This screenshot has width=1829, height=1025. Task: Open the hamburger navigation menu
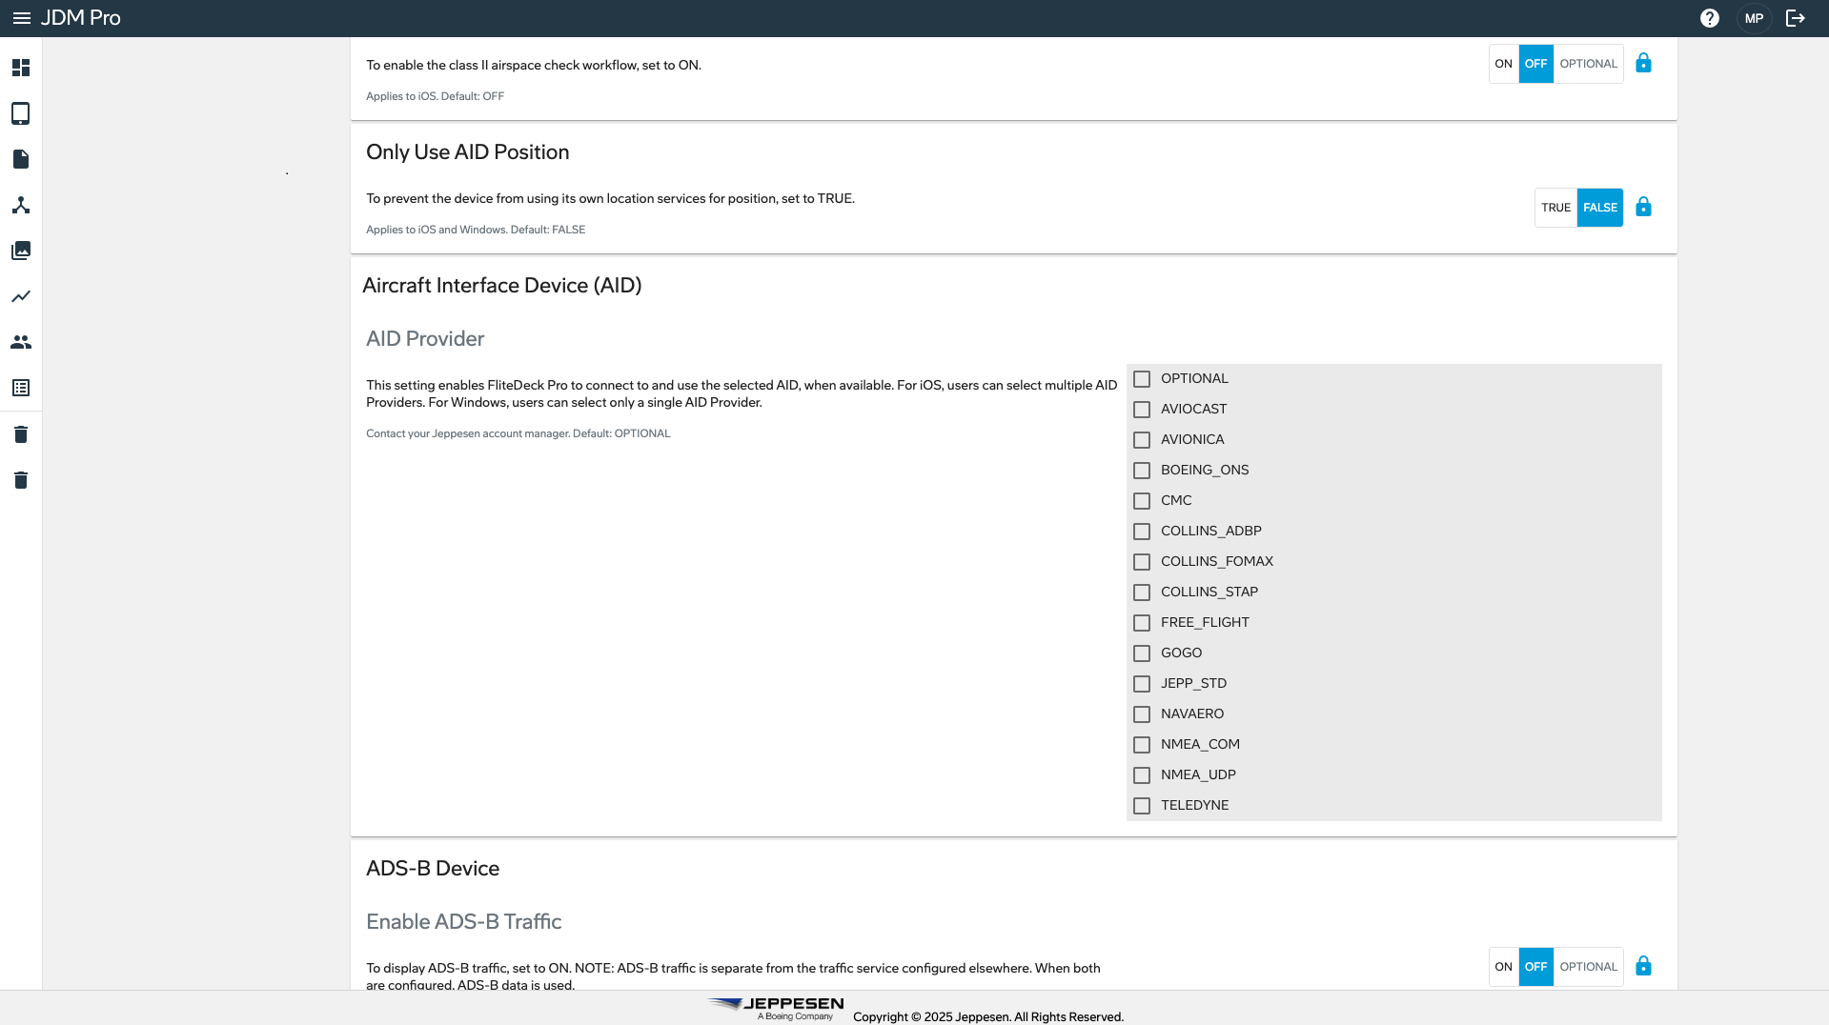point(21,18)
